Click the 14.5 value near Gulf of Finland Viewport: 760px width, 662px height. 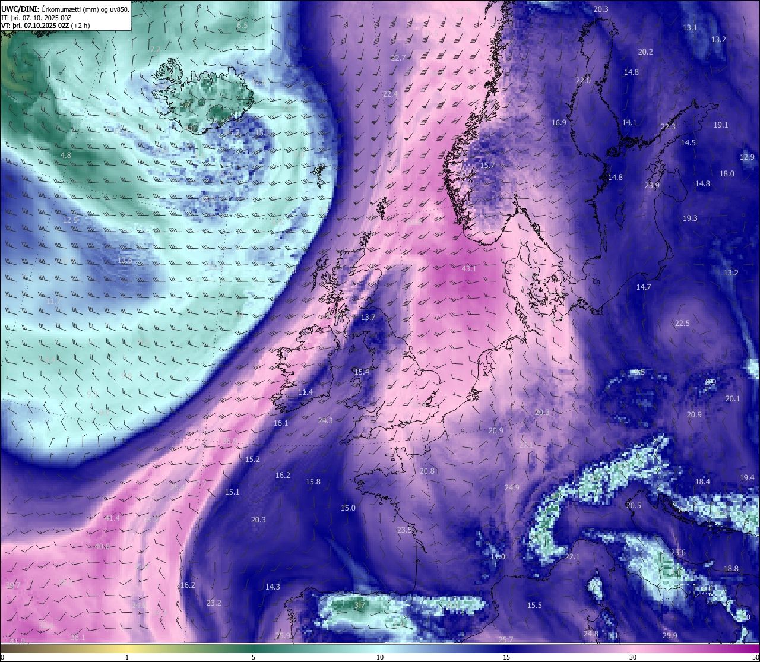tap(688, 142)
